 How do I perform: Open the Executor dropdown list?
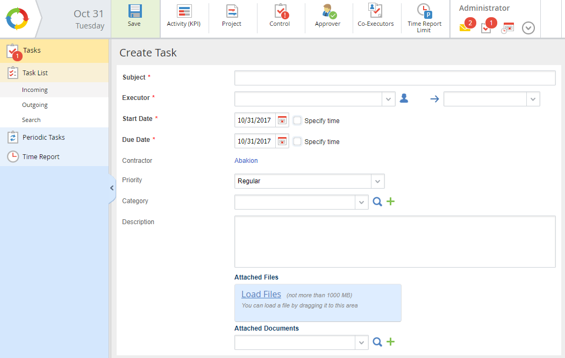(x=389, y=99)
